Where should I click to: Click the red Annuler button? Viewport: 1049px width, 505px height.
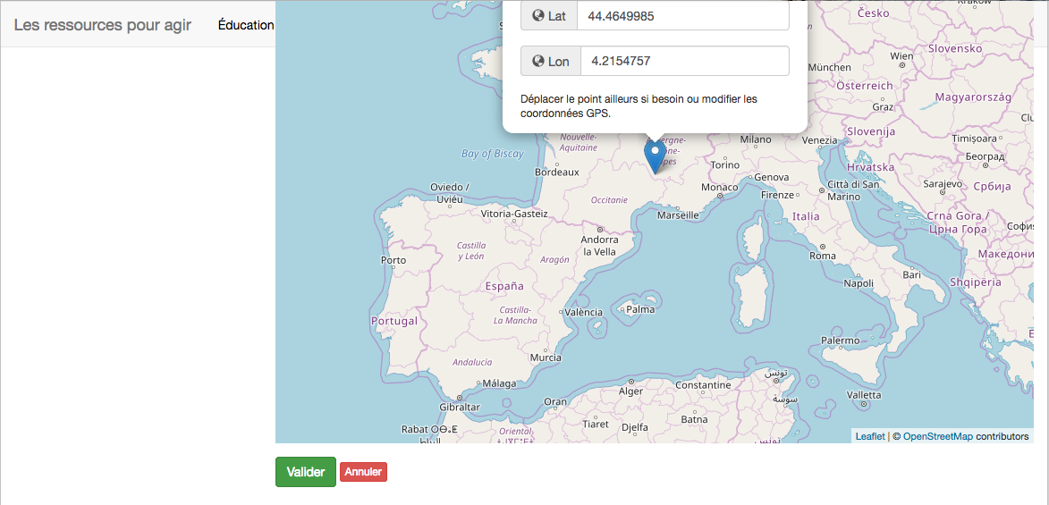[363, 472]
